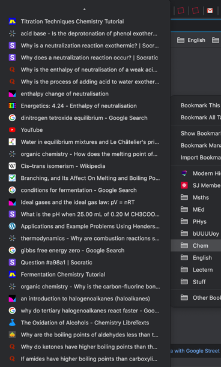Image resolution: width=221 pixels, height=367 pixels.
Task: Click Quora icon beside ketones boiling points bookmark
Action: tap(12, 347)
